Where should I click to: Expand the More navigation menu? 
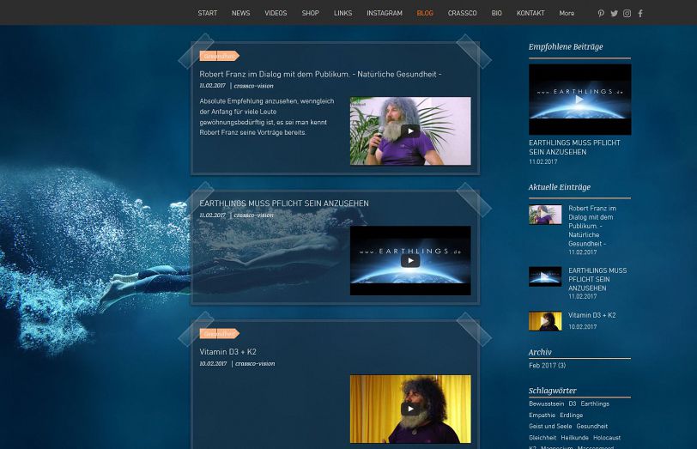pyautogui.click(x=567, y=14)
